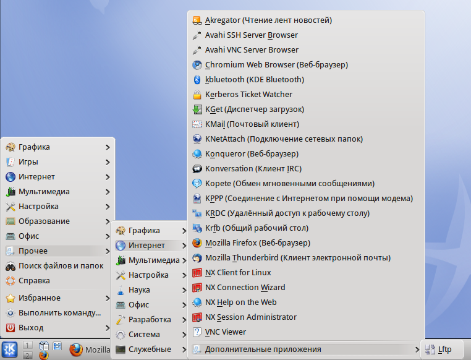
Task: Click the KNetAttach icon
Action: 197,139
